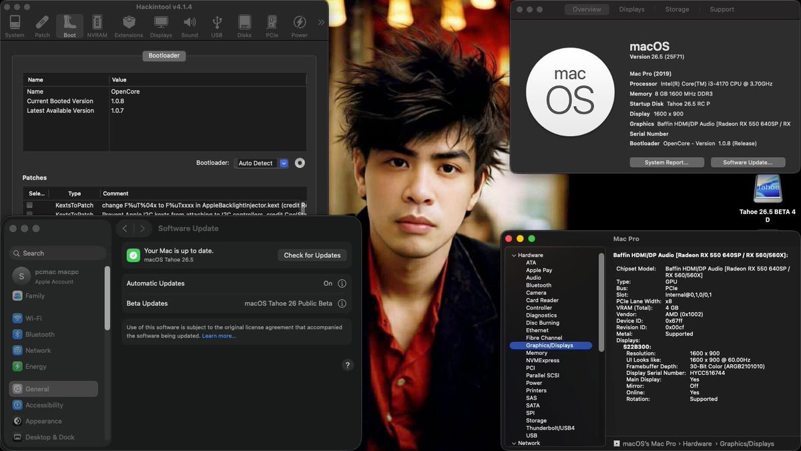The height and width of the screenshot is (451, 801).
Task: Select the Bootloader segment label in Hackintool
Action: pos(164,55)
